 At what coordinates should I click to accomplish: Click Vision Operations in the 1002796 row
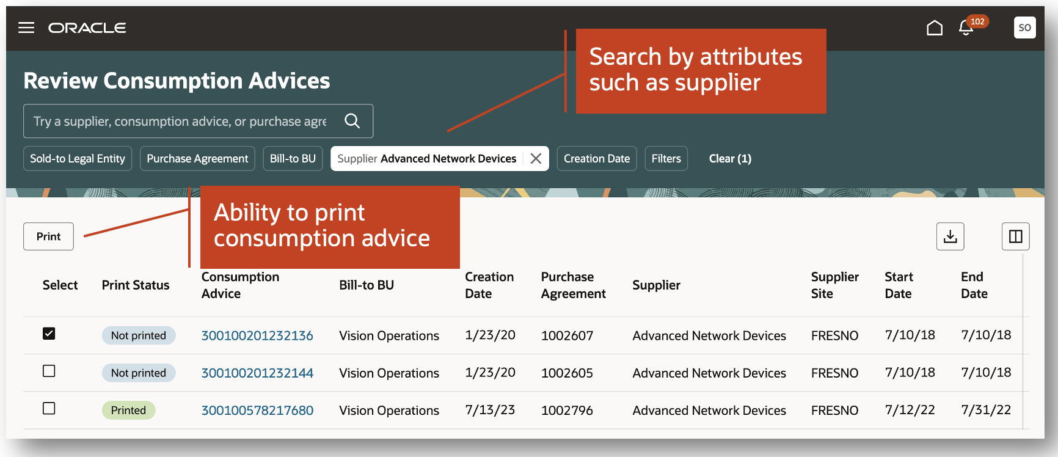coord(389,410)
